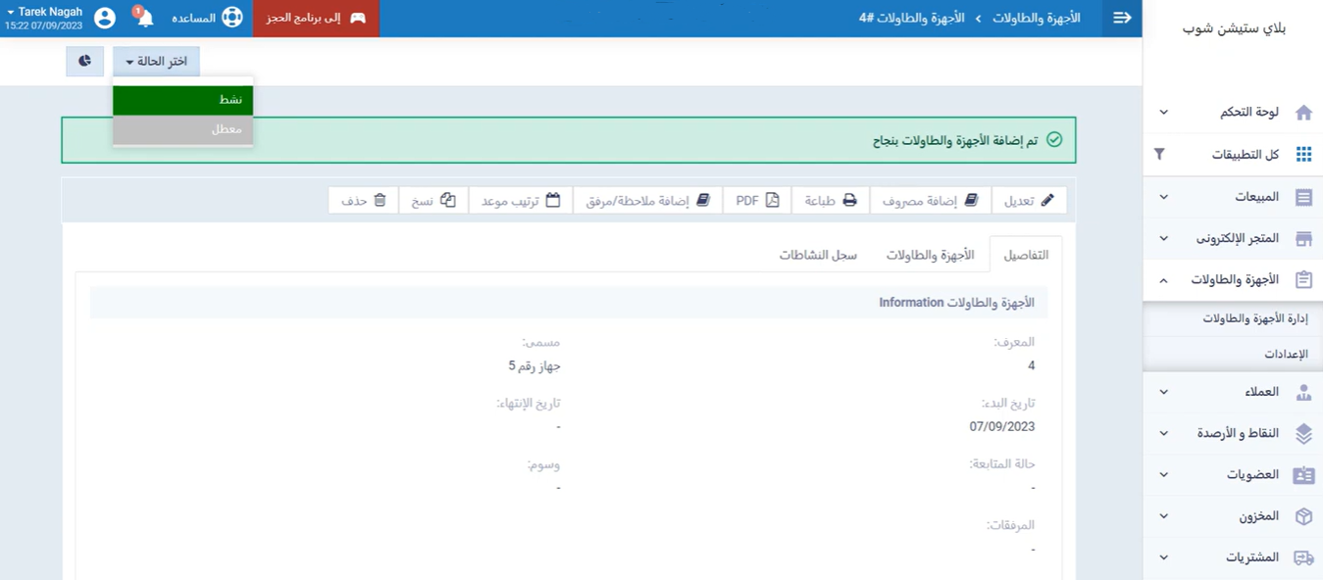Click calendar icon on ترتيب موعد
Screen dimensions: 1323x580
pos(553,200)
